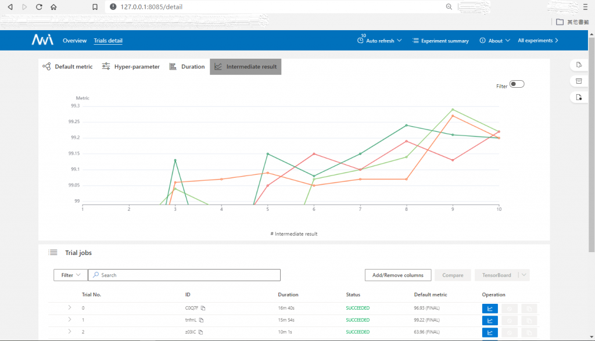595x341 pixels.
Task: Click the All experiments chevron
Action: (557, 40)
